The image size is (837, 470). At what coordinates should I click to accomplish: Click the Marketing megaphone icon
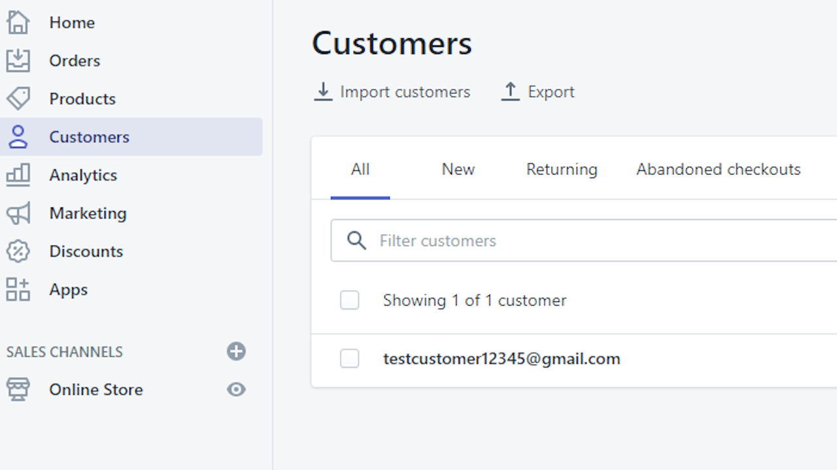tap(18, 213)
